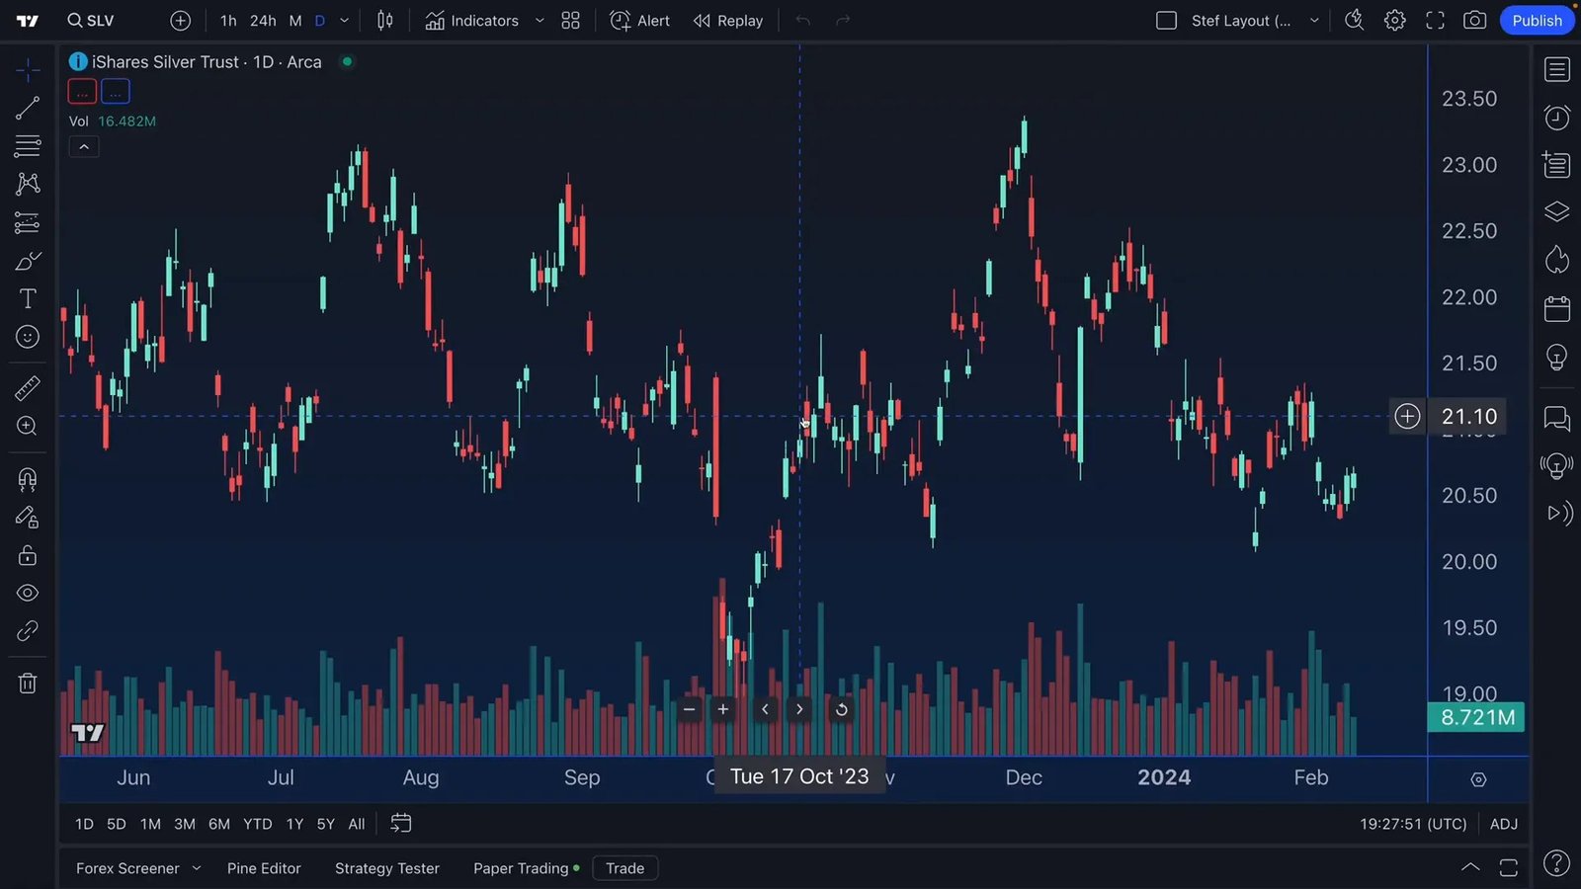Collapse the indicator legend chevron
The height and width of the screenshot is (889, 1581).
coord(84,147)
